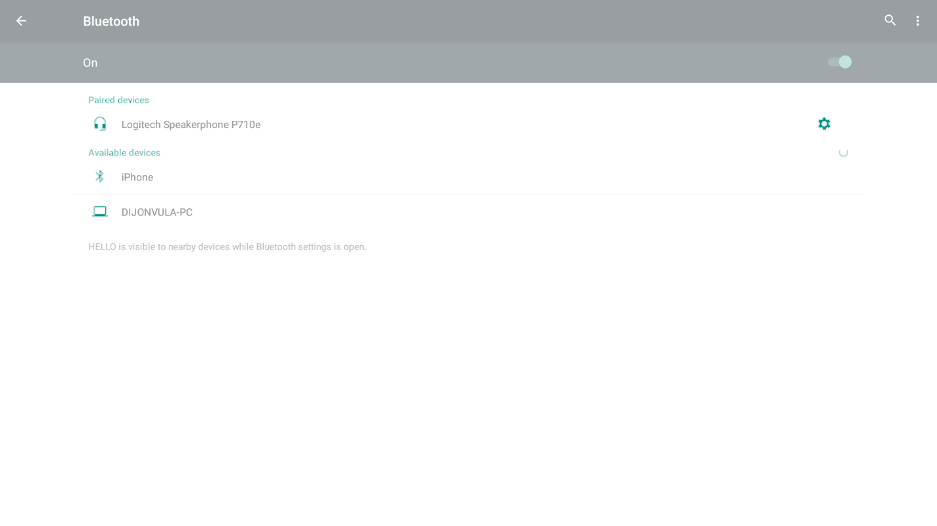
Task: Open search with the magnifier icon
Action: 890,20
